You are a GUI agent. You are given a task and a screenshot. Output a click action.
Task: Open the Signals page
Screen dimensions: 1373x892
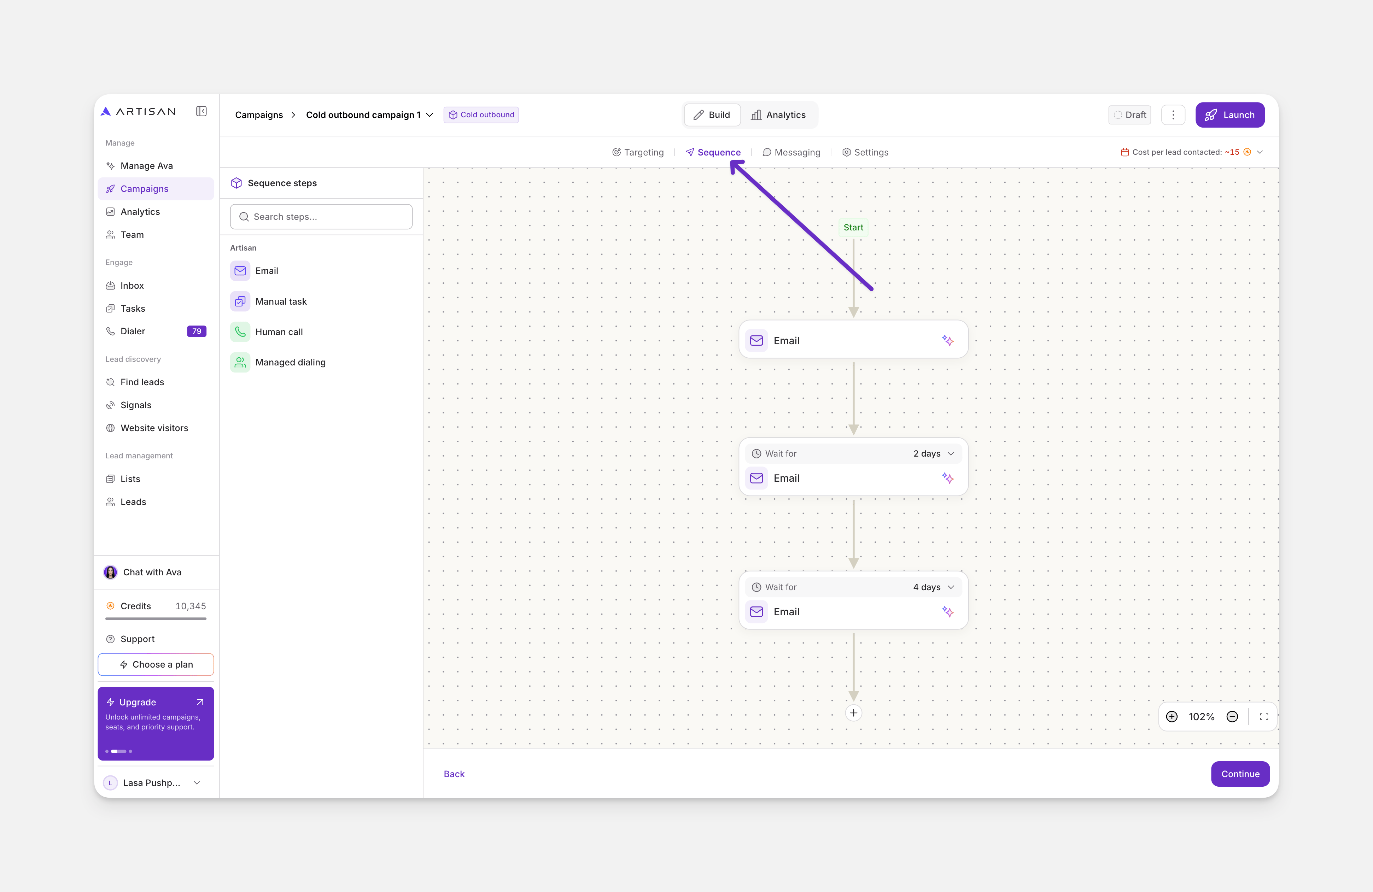pyautogui.click(x=156, y=405)
